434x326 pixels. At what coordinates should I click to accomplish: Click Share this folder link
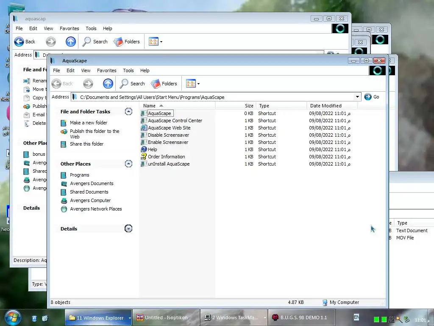click(x=86, y=144)
